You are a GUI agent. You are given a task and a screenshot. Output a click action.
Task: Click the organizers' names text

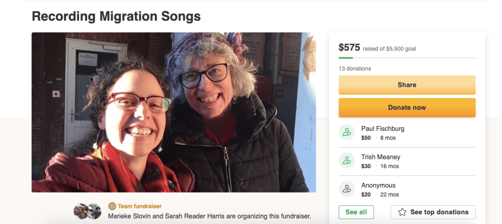[209, 216]
